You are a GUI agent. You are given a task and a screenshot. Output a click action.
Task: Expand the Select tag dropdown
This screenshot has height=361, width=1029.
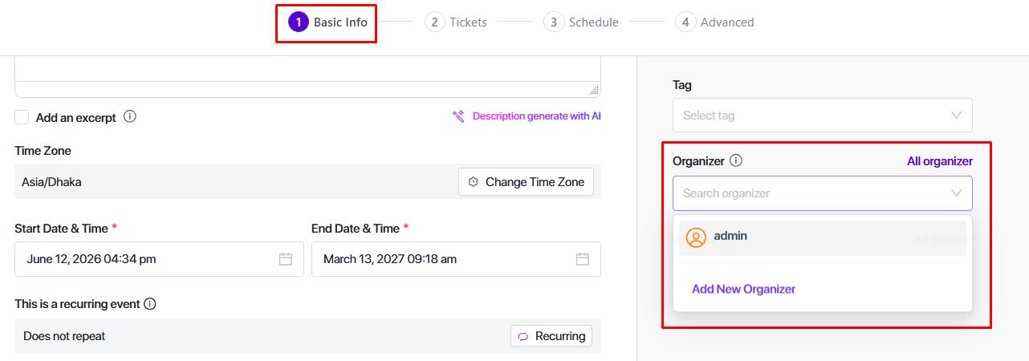pyautogui.click(x=956, y=116)
